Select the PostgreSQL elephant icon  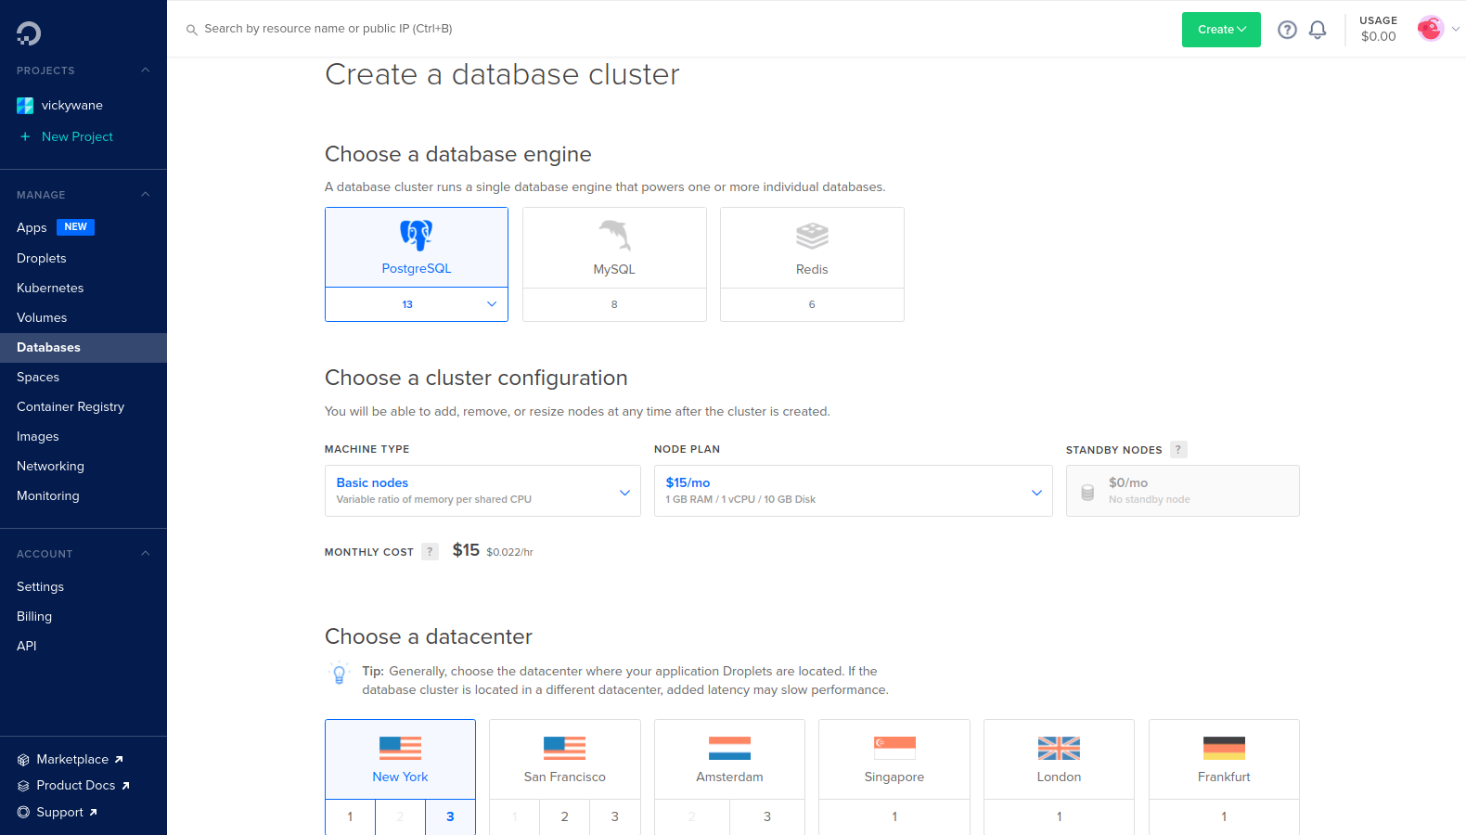pyautogui.click(x=417, y=235)
